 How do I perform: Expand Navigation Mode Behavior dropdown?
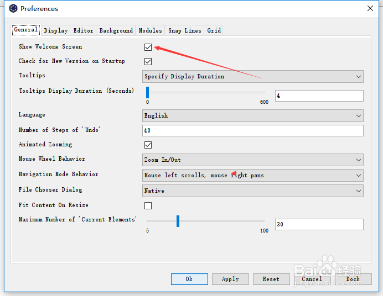[253, 176]
